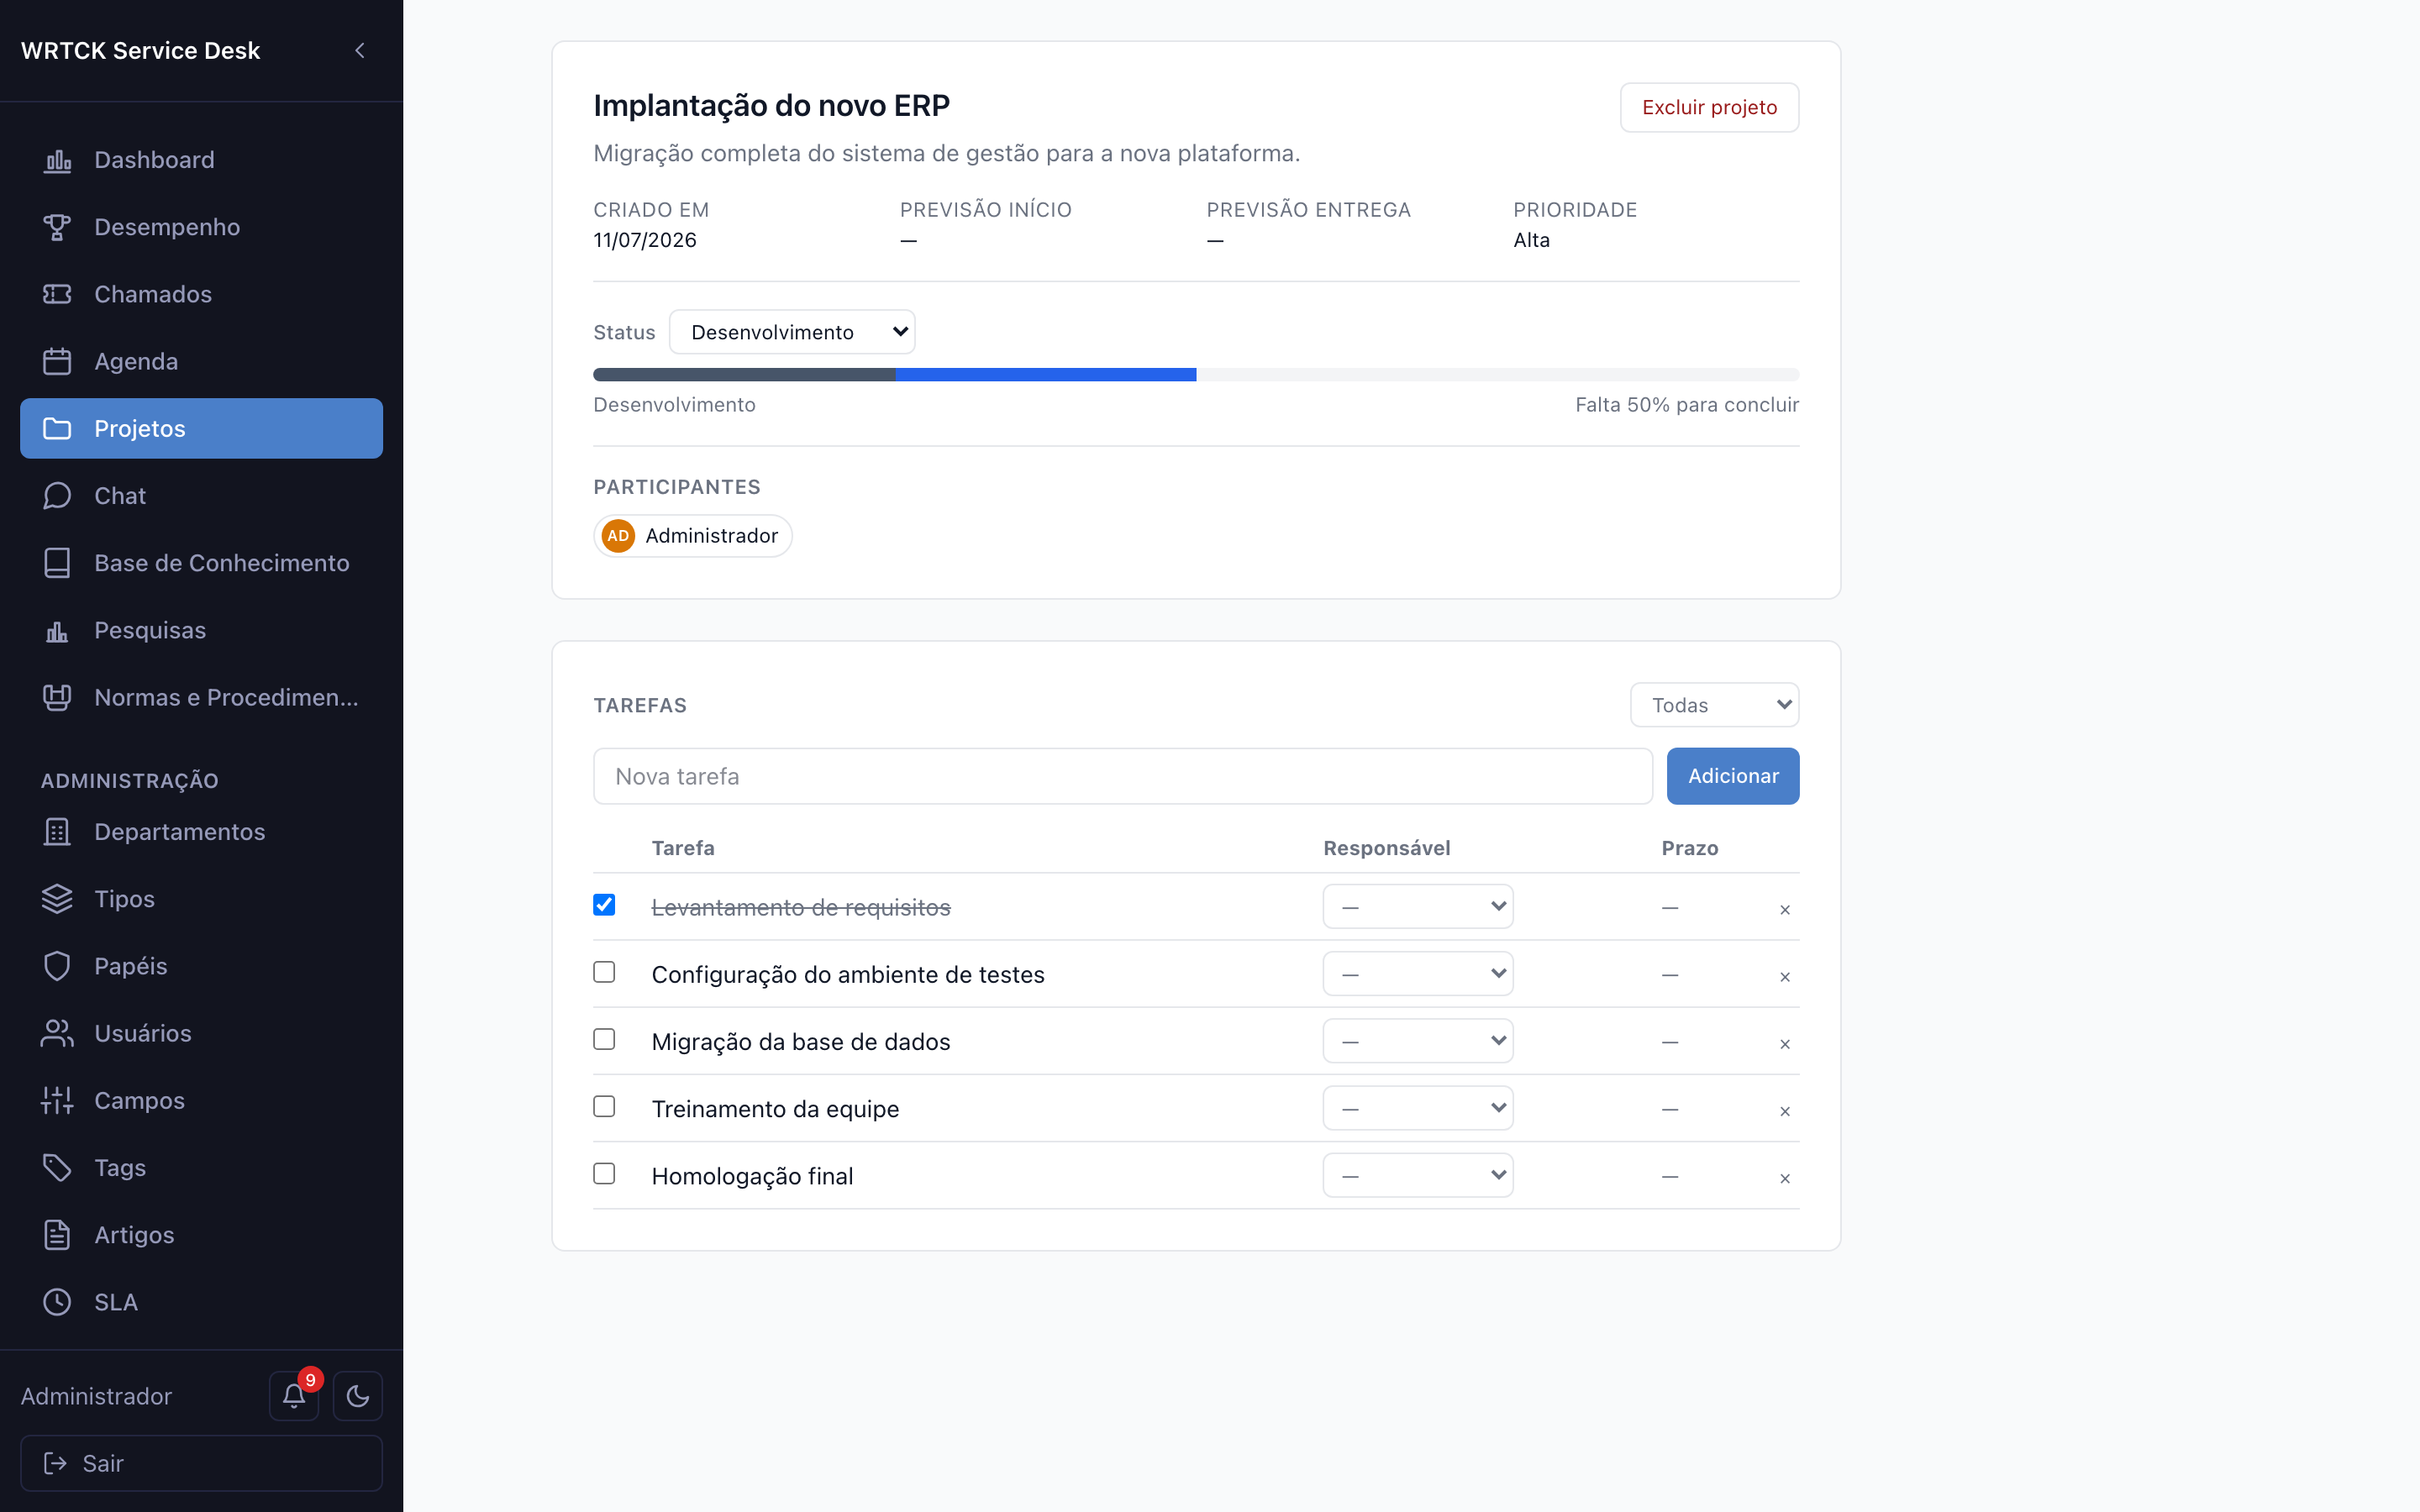
Task: Open notifications bell with 9 badge
Action: click(x=294, y=1396)
